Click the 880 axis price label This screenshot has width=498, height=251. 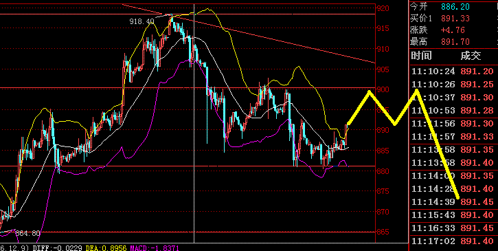click(x=383, y=171)
